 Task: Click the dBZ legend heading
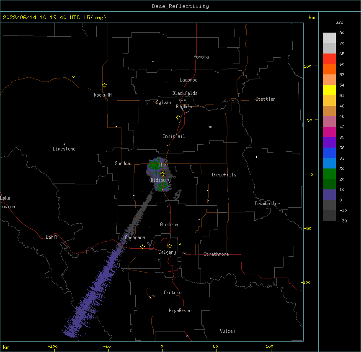coord(339,22)
